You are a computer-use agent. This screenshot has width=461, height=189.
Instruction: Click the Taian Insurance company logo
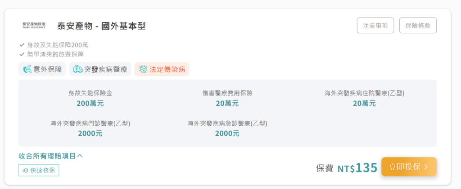[34, 26]
